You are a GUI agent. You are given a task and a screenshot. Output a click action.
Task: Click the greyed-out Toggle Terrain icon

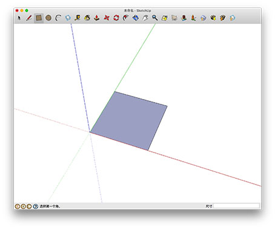174,18
